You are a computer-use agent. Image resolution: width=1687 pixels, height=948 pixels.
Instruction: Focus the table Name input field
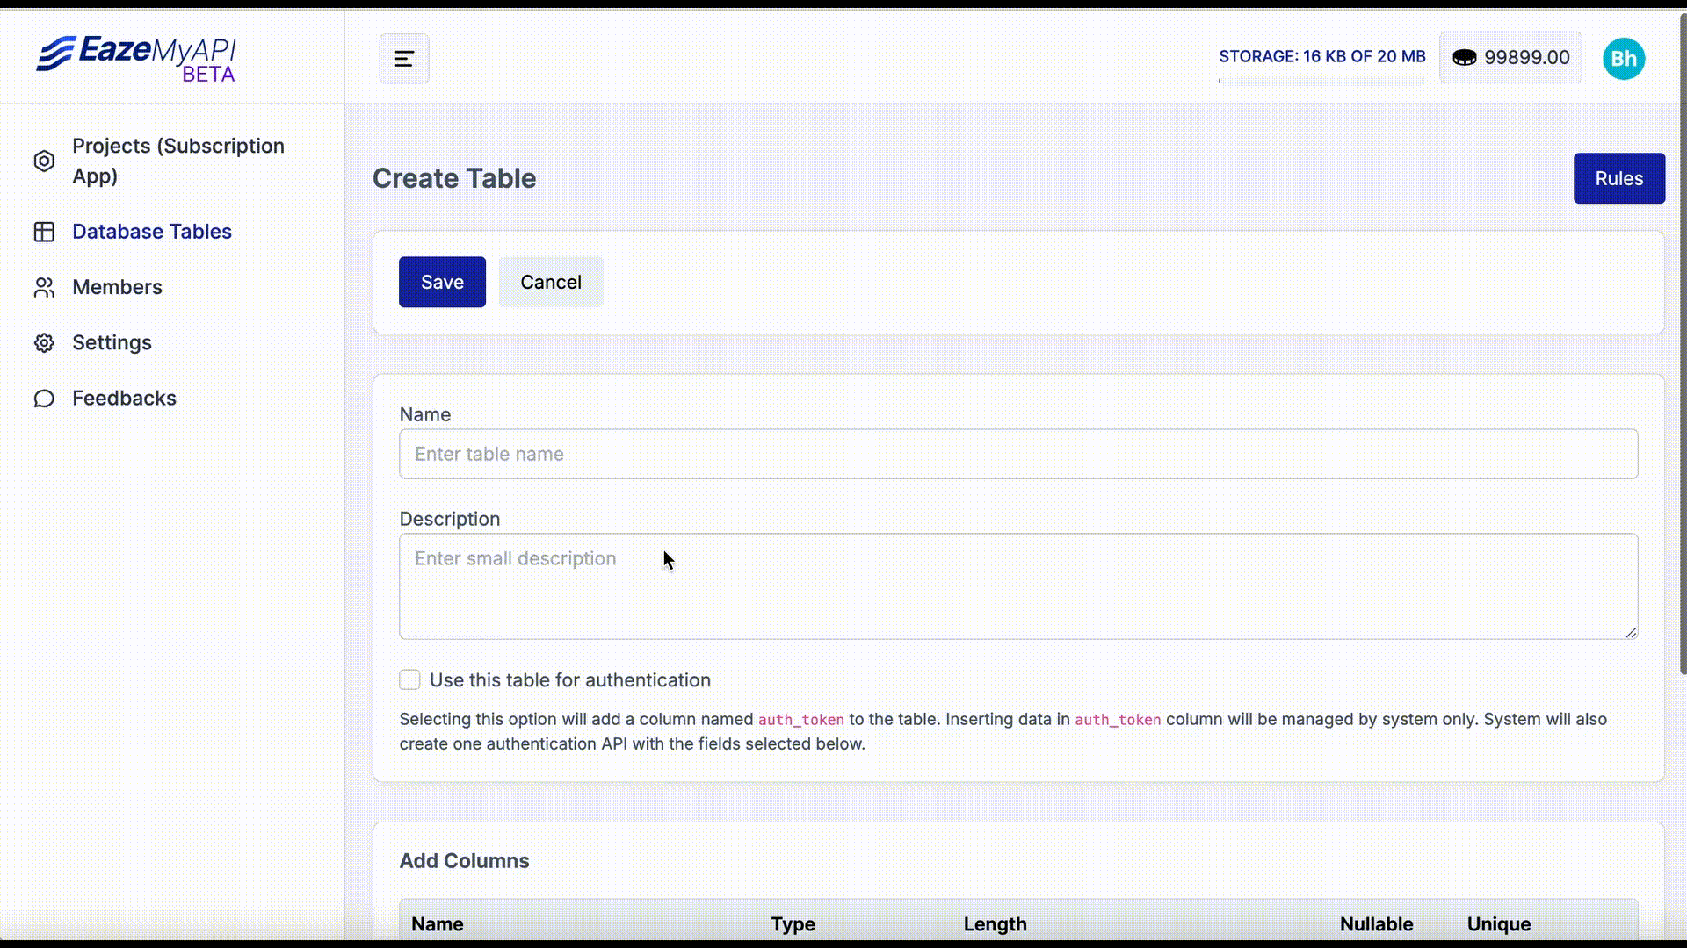coord(1017,454)
